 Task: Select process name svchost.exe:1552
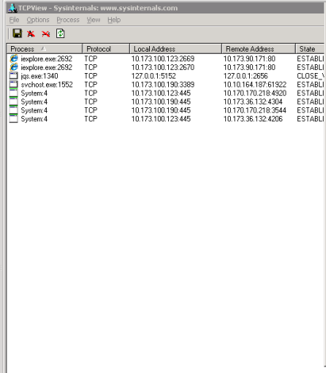tap(47, 84)
